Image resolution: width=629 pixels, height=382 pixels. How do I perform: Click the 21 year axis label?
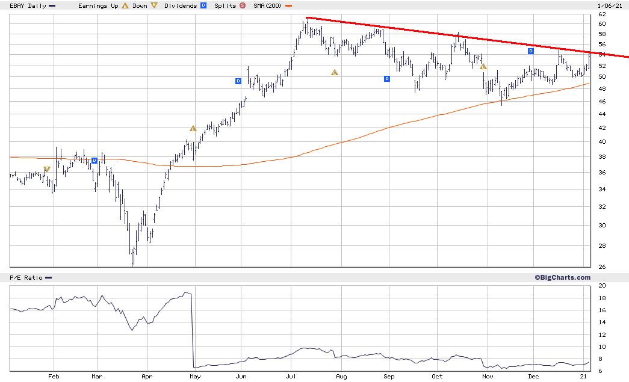click(584, 377)
